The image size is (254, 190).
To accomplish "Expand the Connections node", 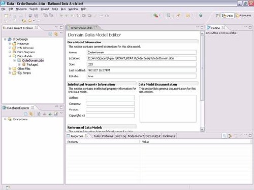I will pos(5,119).
